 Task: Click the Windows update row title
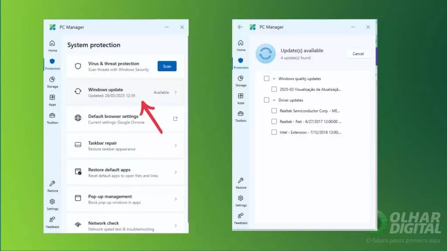(106, 89)
